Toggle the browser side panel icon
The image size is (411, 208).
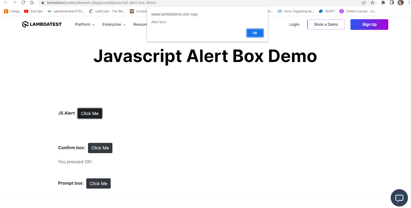[x=392, y=3]
